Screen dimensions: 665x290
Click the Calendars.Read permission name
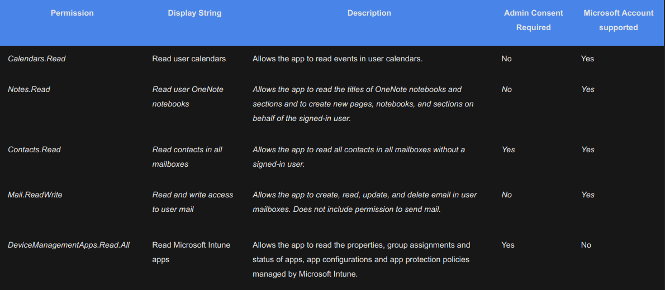coord(37,59)
